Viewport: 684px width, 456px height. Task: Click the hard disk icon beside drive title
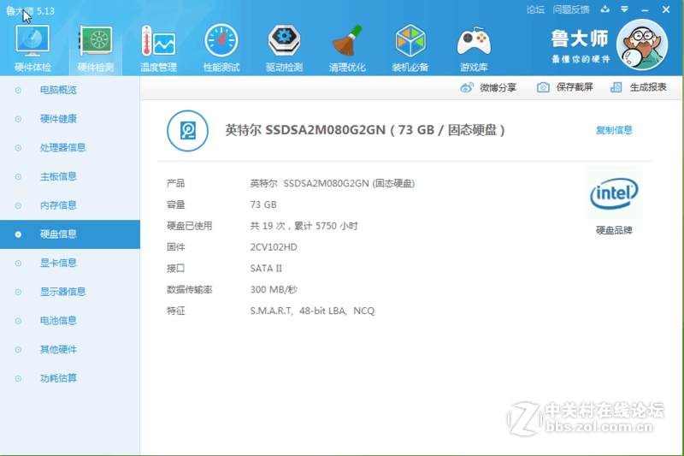coord(187,131)
